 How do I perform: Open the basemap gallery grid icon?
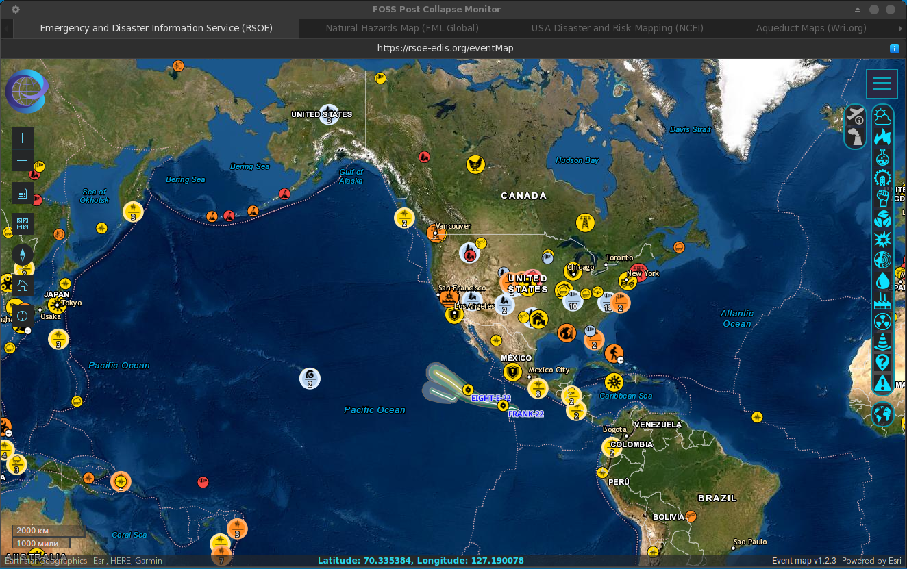click(23, 223)
